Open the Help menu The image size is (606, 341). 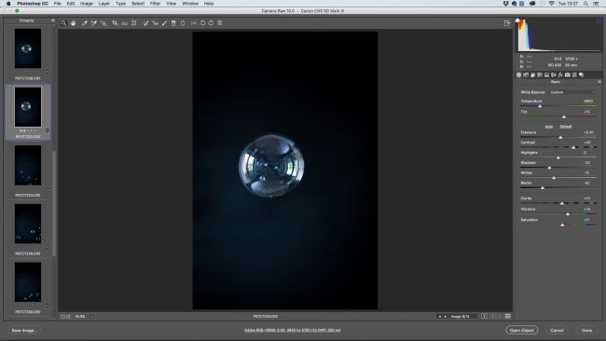point(209,4)
